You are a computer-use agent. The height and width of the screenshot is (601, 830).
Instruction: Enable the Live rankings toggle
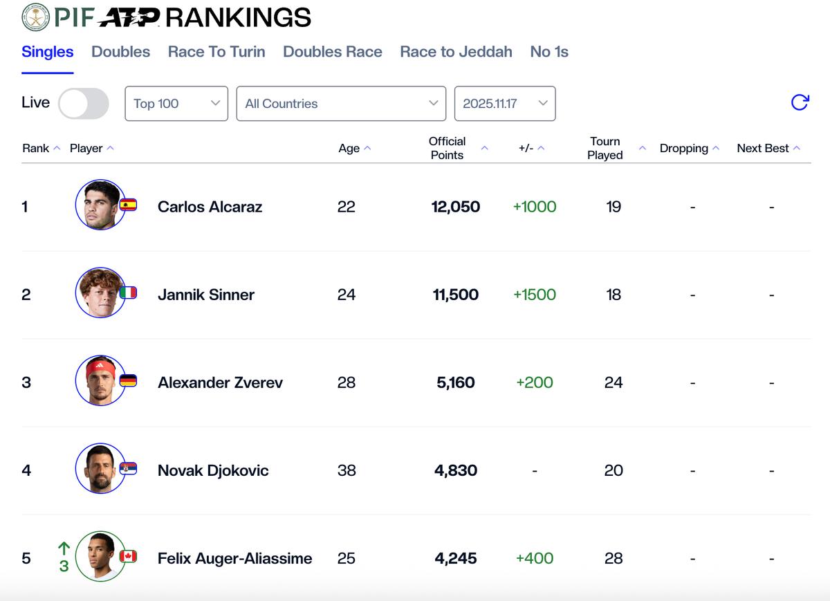(83, 102)
